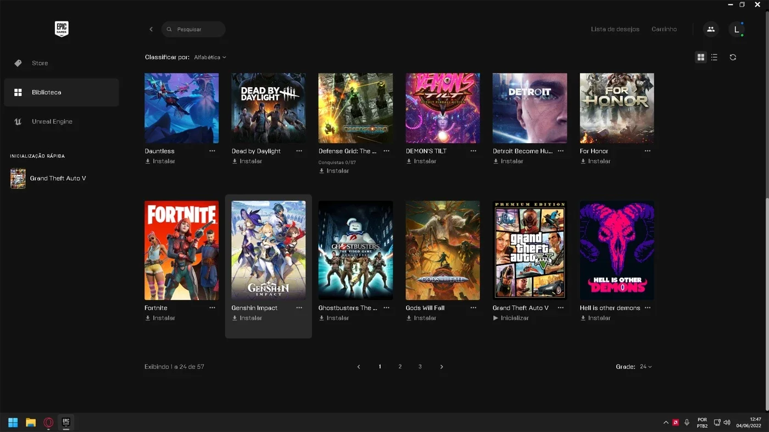Click the Epic Games logo
This screenshot has height=432, width=769.
[x=62, y=29]
